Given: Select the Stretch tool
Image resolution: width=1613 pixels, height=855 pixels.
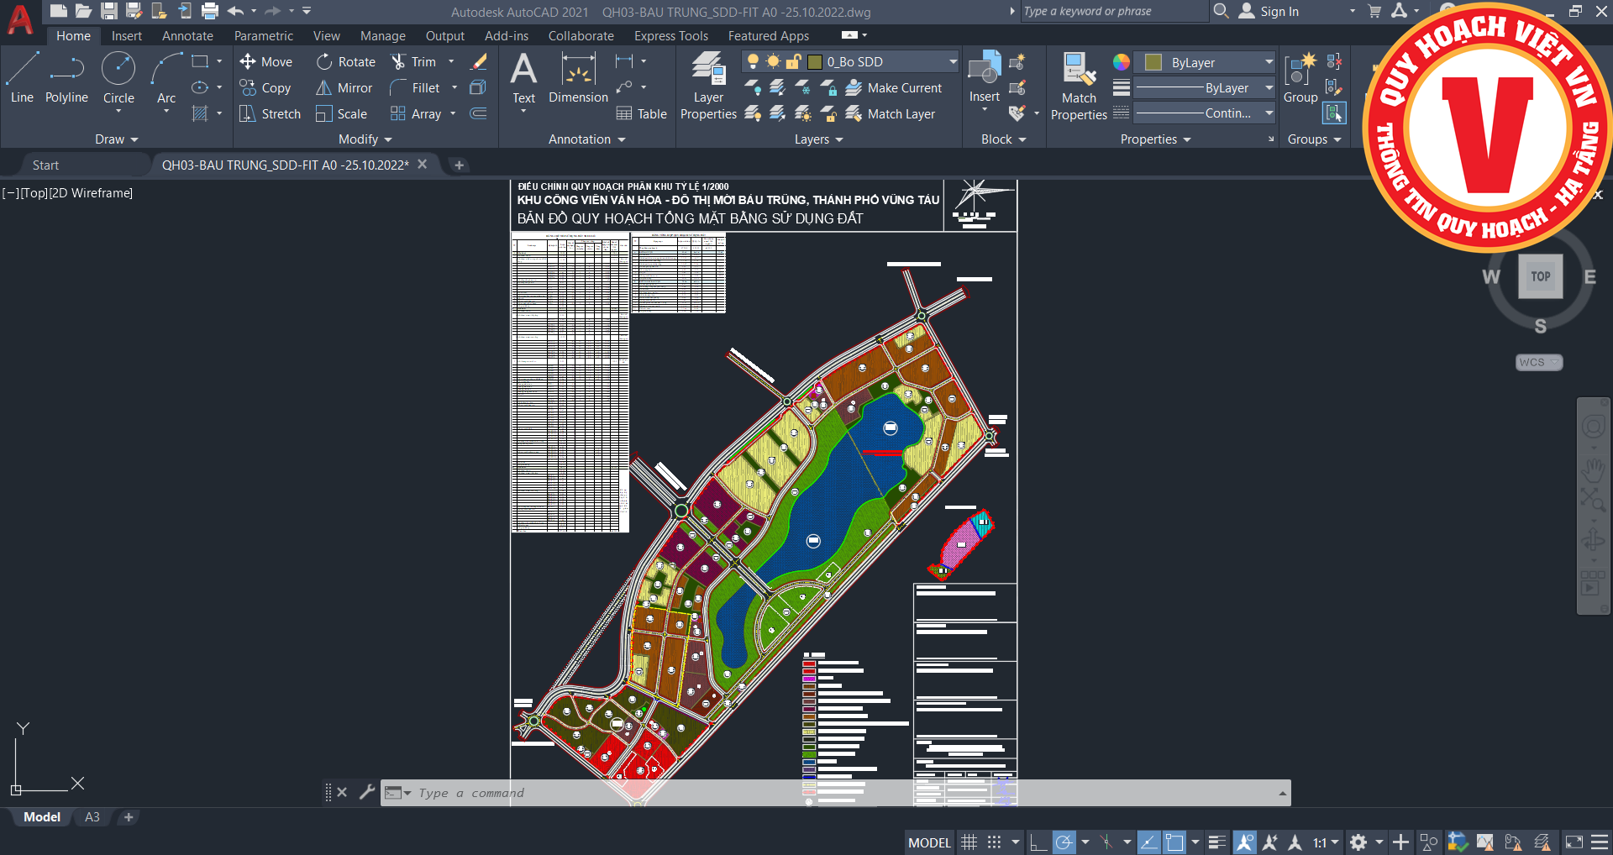Looking at the screenshot, I should pos(271,114).
